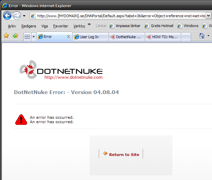212x180 pixels.
Task: Switch to the DotNetNuke tab
Action: [x=127, y=37]
